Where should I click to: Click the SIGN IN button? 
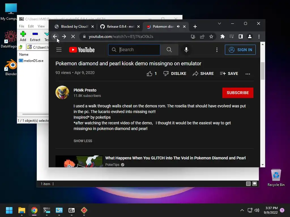[240, 50]
